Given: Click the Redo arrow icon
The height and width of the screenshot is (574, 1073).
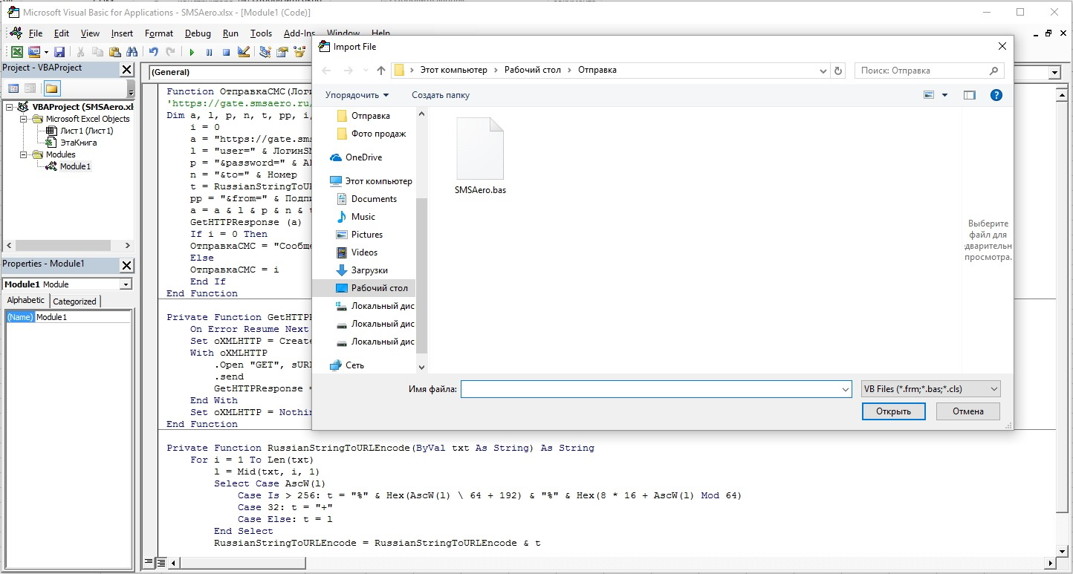Looking at the screenshot, I should [x=170, y=52].
